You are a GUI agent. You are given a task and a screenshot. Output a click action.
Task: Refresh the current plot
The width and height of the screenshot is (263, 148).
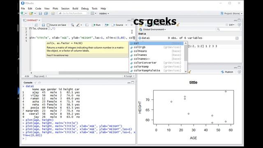[239, 72]
